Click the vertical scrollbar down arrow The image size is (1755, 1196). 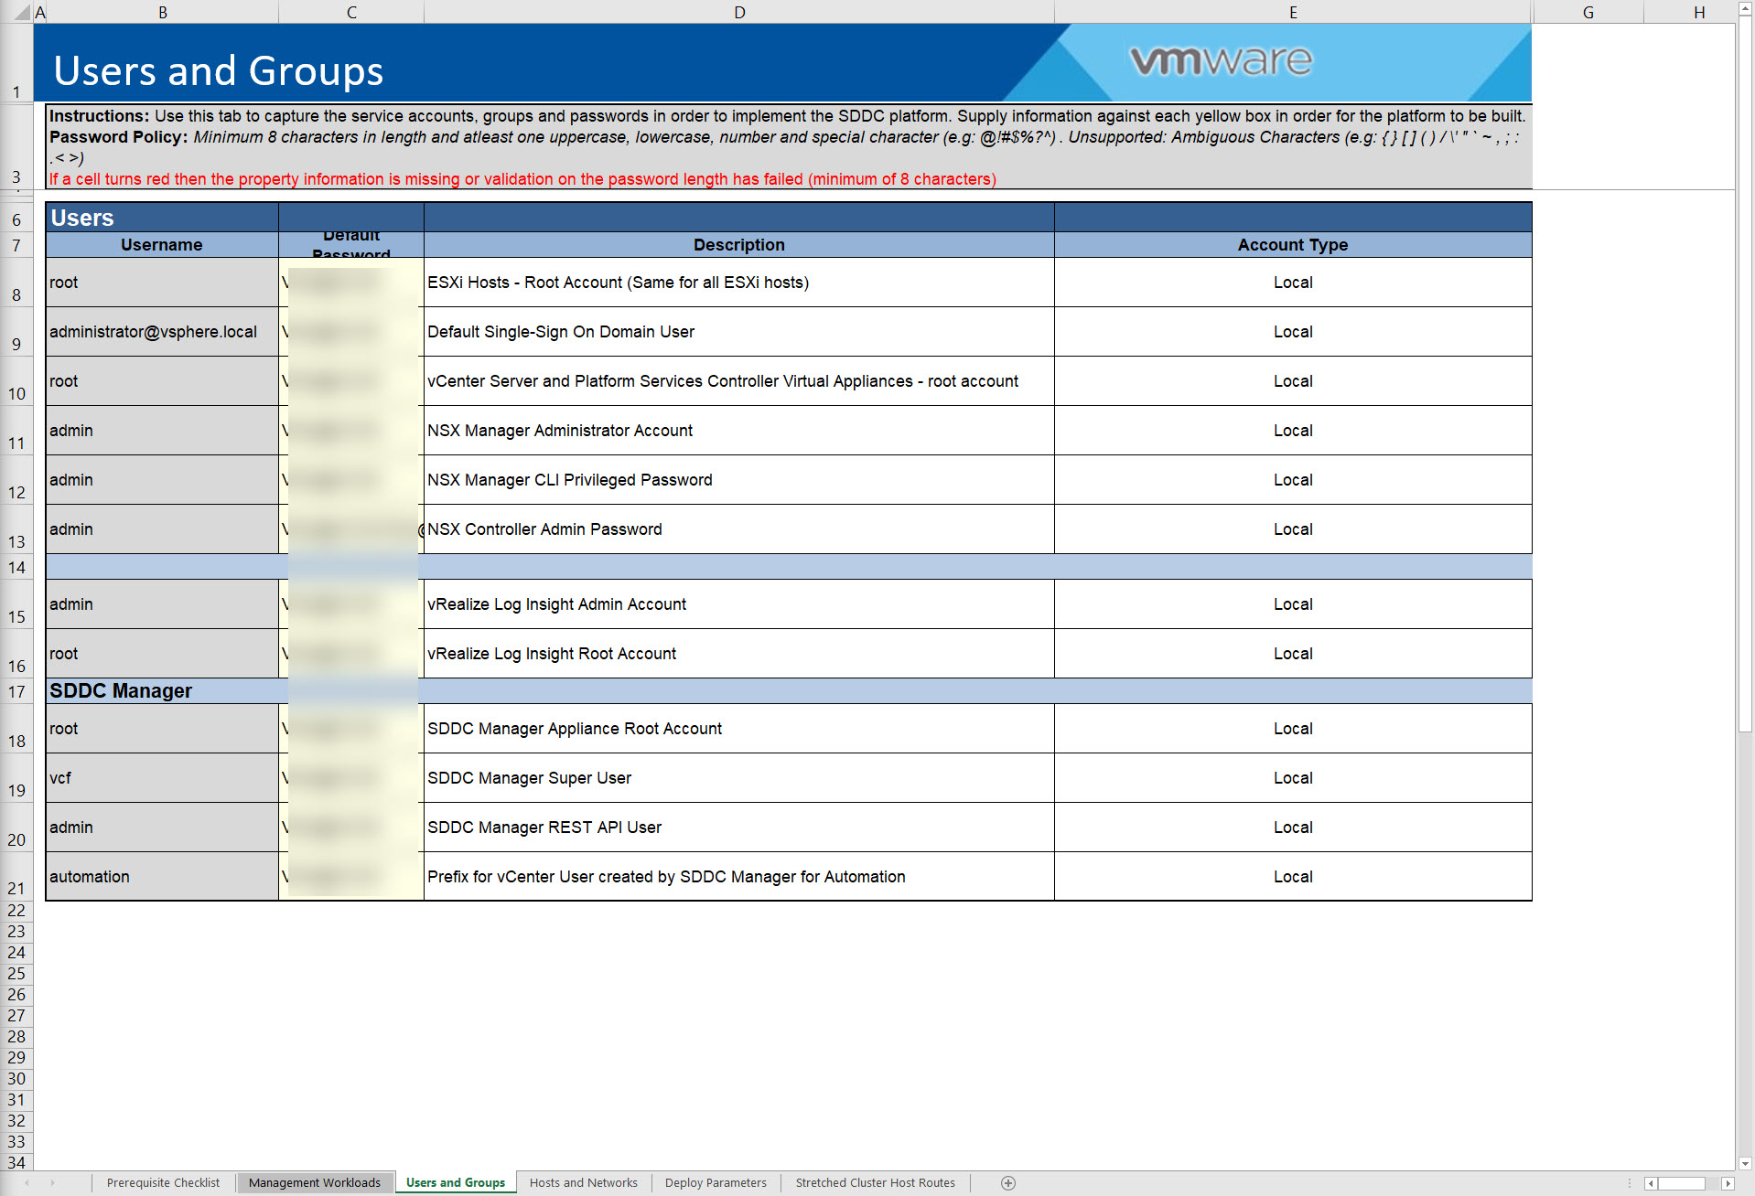coord(1745,1164)
